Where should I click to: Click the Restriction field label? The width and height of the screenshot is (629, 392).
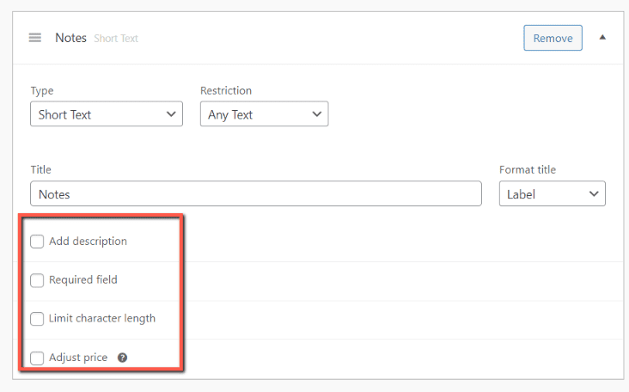[226, 90]
